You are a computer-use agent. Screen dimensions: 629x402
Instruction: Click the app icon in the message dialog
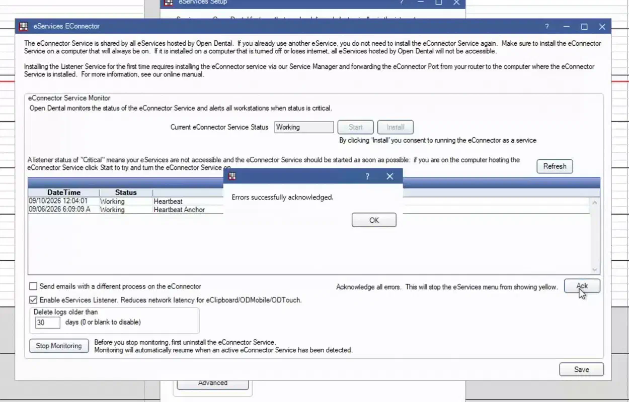click(232, 176)
